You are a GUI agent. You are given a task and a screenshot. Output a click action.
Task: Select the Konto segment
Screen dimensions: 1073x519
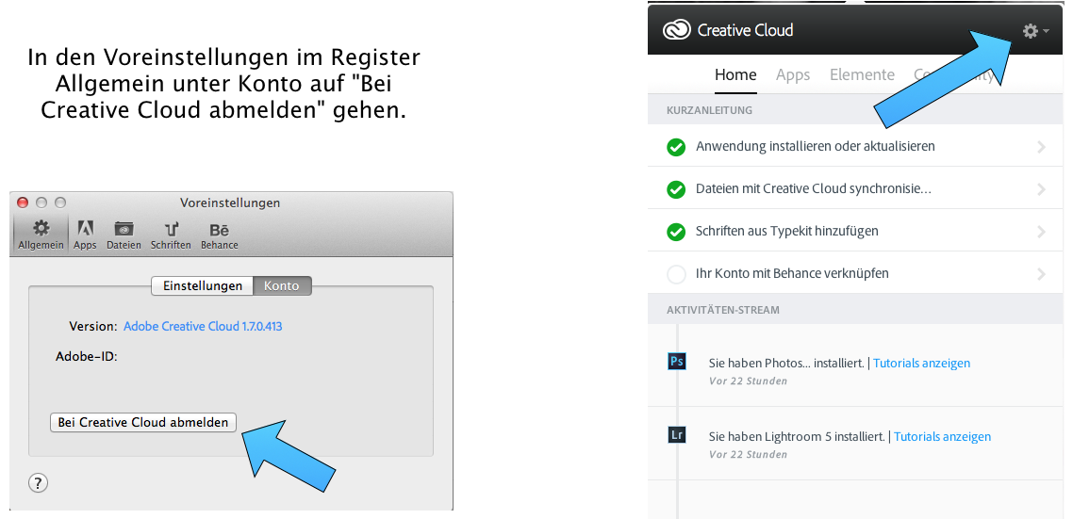(283, 285)
